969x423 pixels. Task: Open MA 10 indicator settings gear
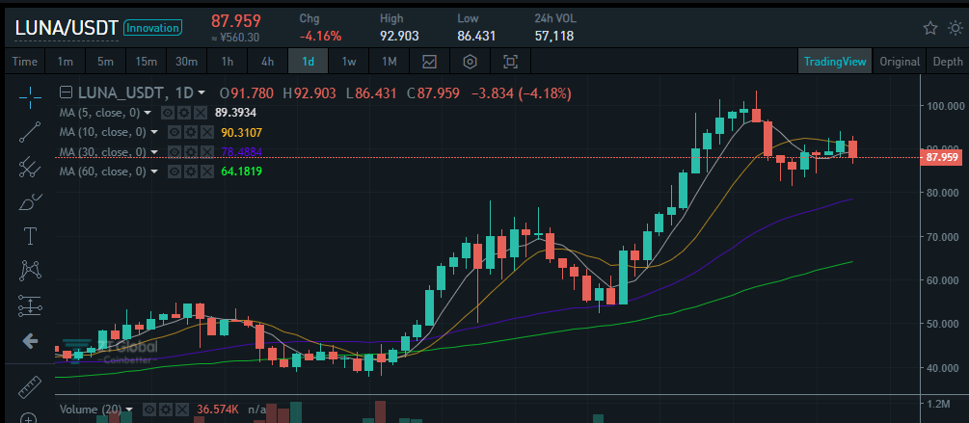coord(191,132)
